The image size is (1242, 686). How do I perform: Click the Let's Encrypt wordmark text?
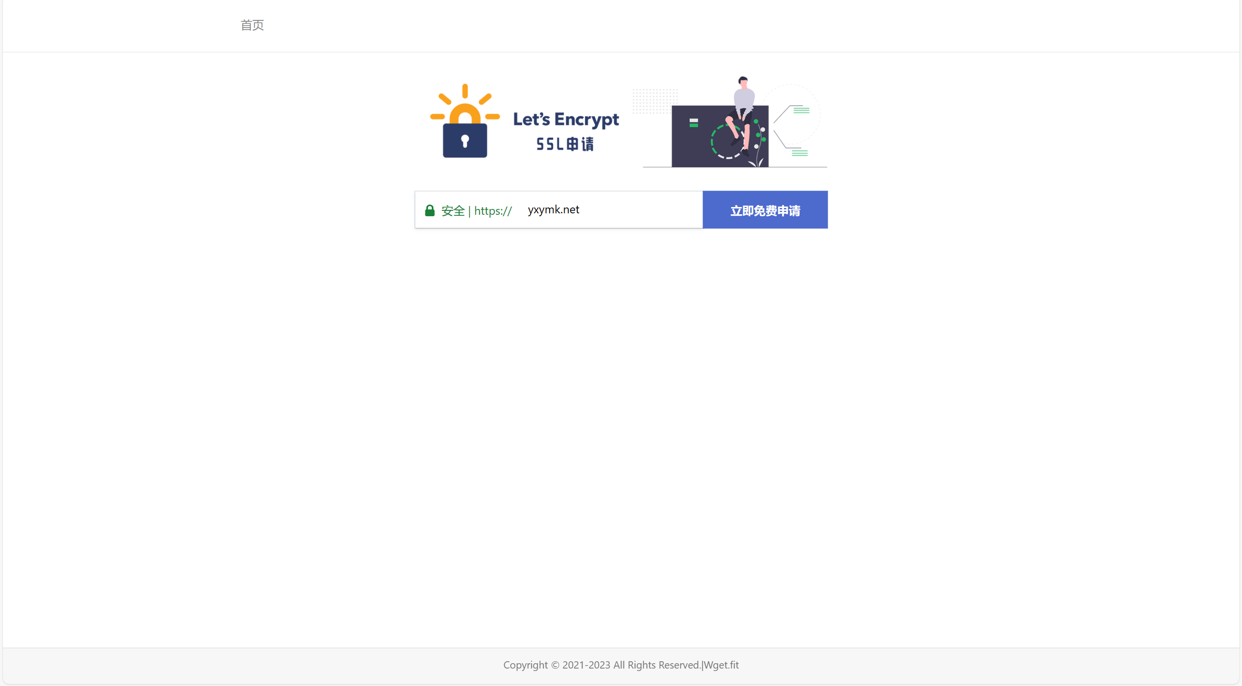tap(566, 120)
